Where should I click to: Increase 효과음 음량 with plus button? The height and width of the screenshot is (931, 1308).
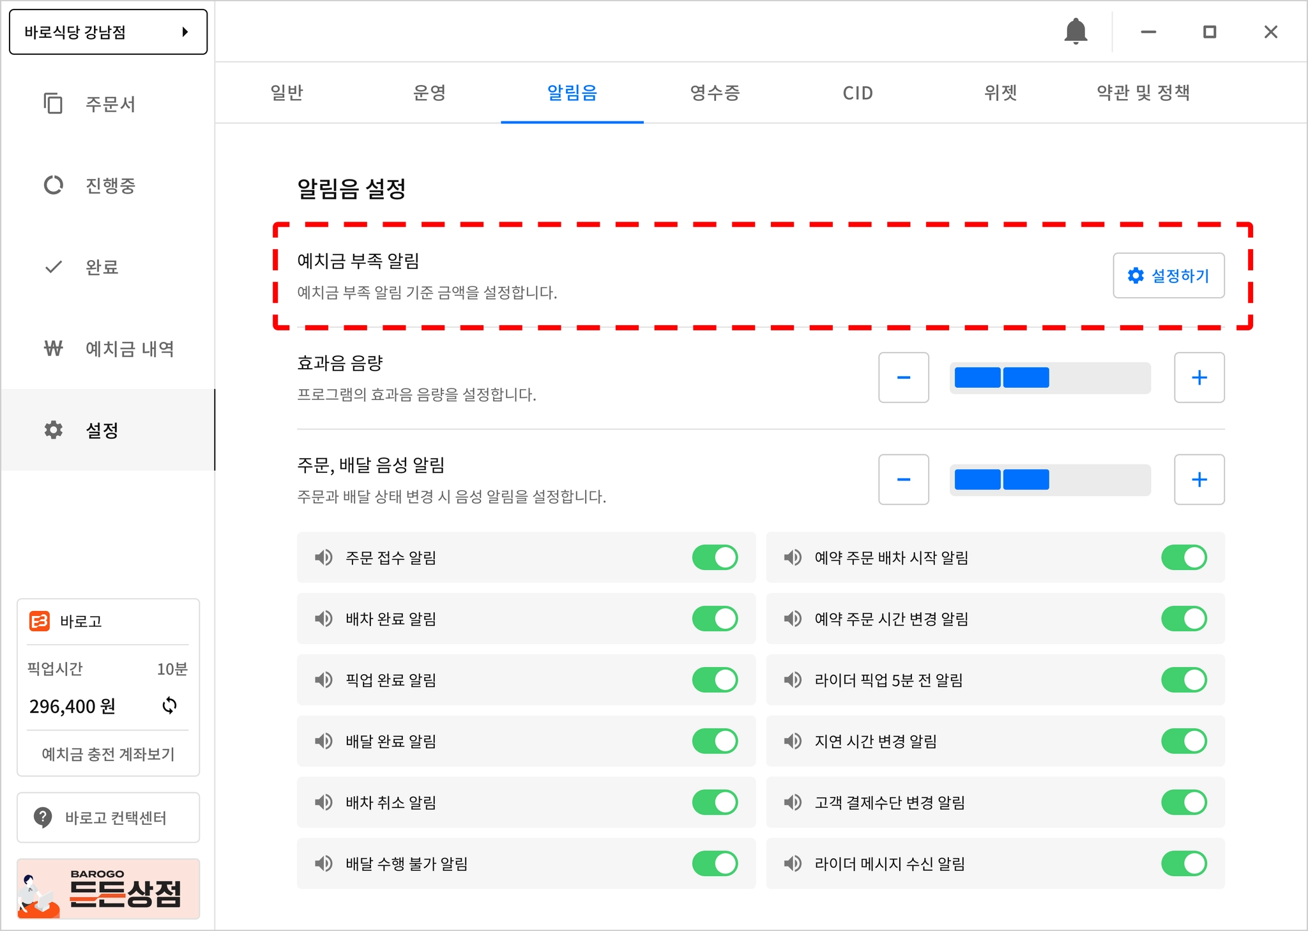click(1199, 378)
